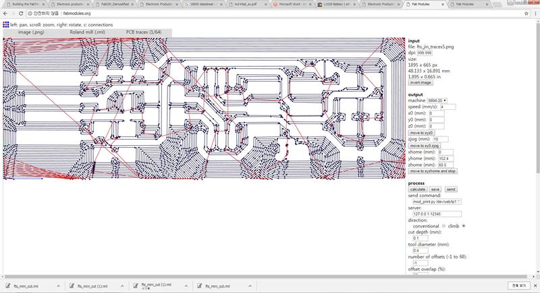Switch to the Building the FabTinyISP tab
540x293 pixels.
click(24, 5)
